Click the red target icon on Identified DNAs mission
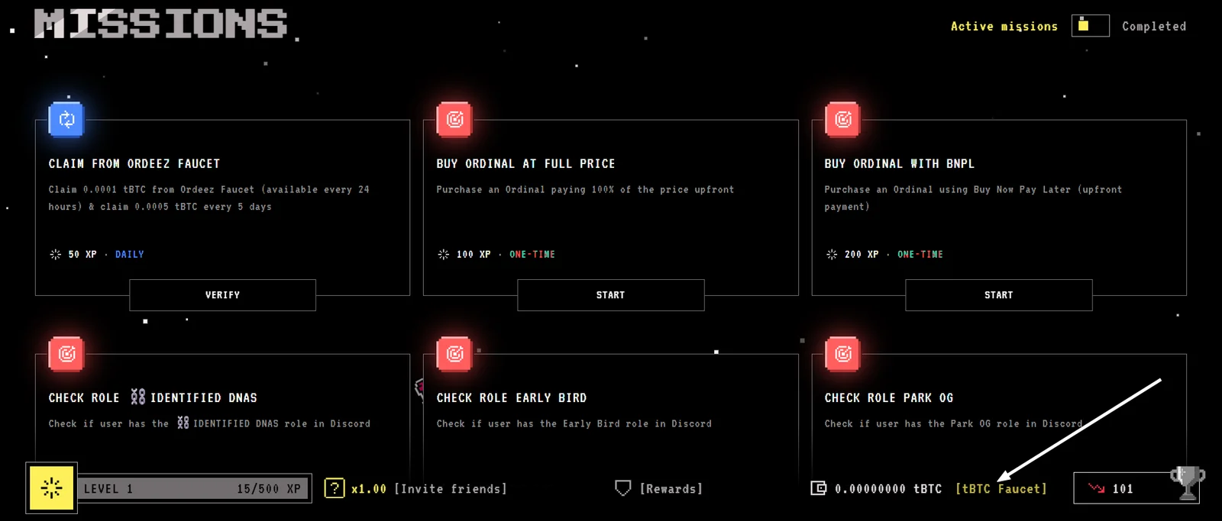This screenshot has width=1222, height=521. (x=66, y=354)
